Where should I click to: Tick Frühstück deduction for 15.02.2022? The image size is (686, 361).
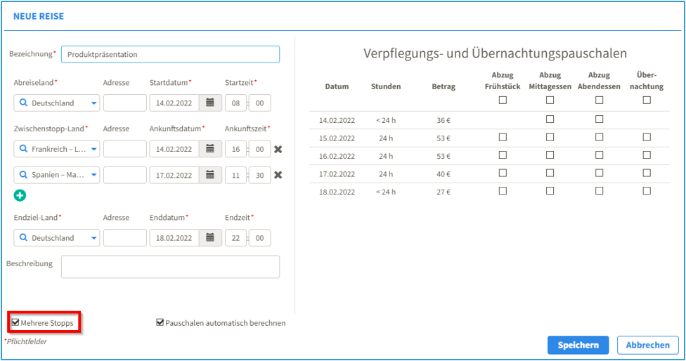click(503, 137)
